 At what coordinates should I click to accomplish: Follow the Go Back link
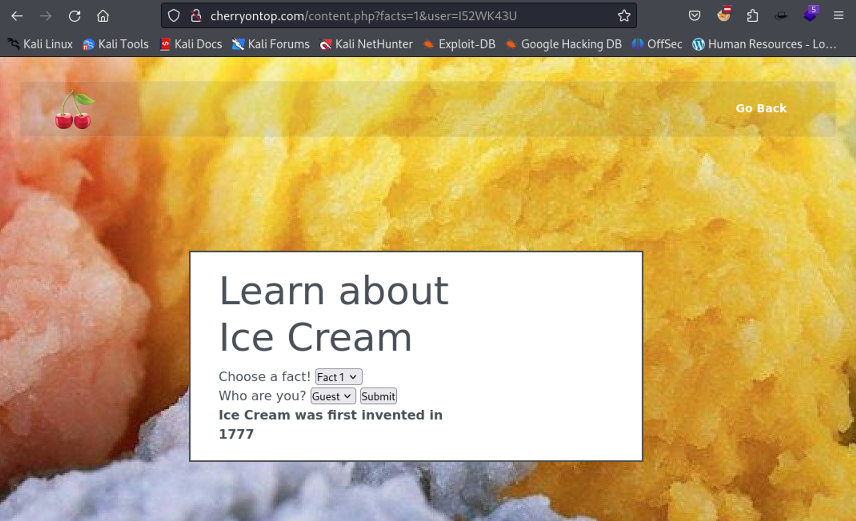pos(761,108)
